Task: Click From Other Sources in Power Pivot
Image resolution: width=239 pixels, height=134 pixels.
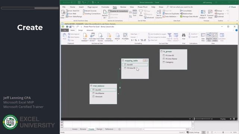Action: coord(100,37)
